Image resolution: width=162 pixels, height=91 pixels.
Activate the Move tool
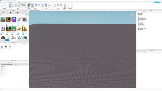coord(13,5)
